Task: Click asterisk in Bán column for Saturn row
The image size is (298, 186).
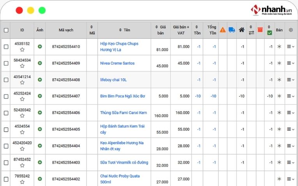Action: (x=279, y=129)
